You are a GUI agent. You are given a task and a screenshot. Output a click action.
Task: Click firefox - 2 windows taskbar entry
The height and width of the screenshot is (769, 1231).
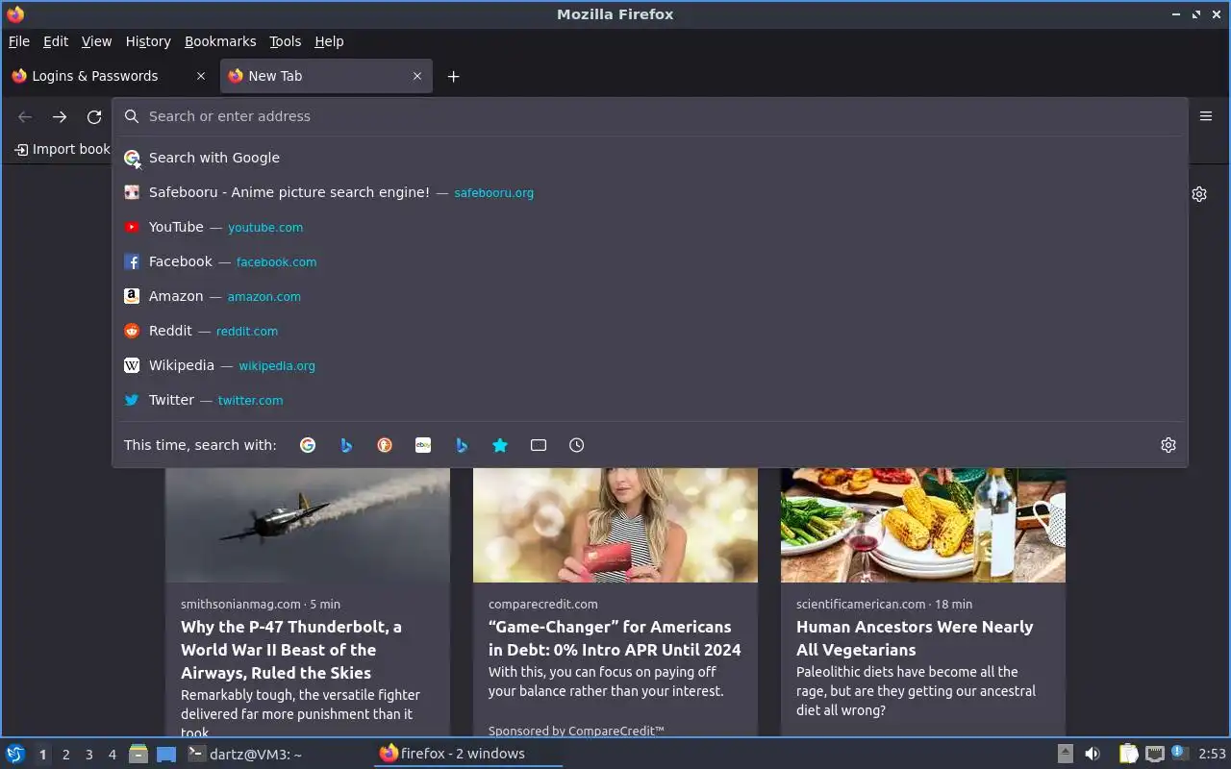pyautogui.click(x=467, y=754)
